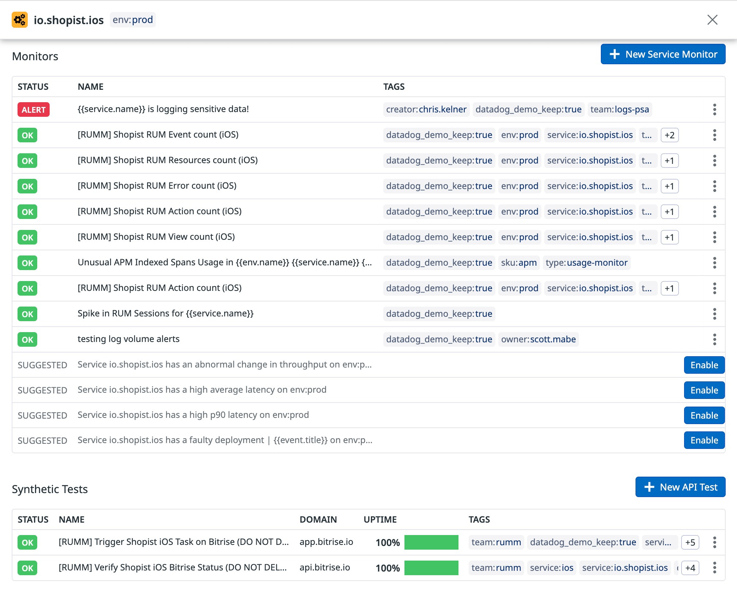Image resolution: width=737 pixels, height=600 pixels.
Task: Click the gears service icon beside io.shopist.ios
Action: pyautogui.click(x=20, y=20)
